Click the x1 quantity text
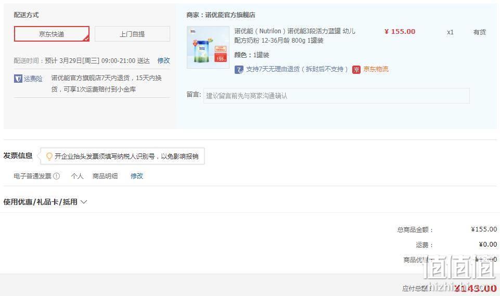Screen dimensions: 500x296 click(450, 32)
